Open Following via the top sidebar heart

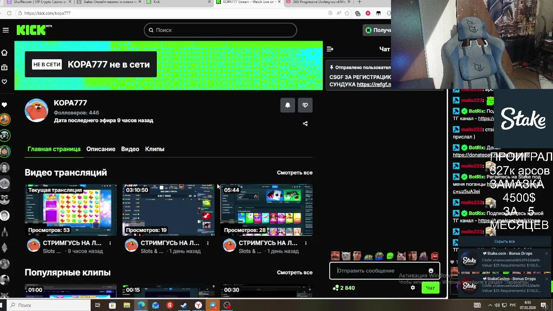pyautogui.click(x=5, y=82)
